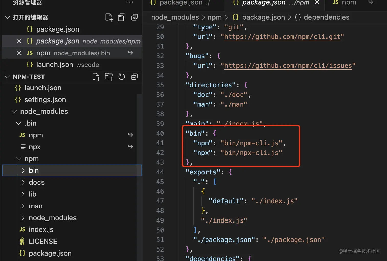Click node_modules breadcrumb segment
This screenshot has width=387, height=261.
pos(175,17)
